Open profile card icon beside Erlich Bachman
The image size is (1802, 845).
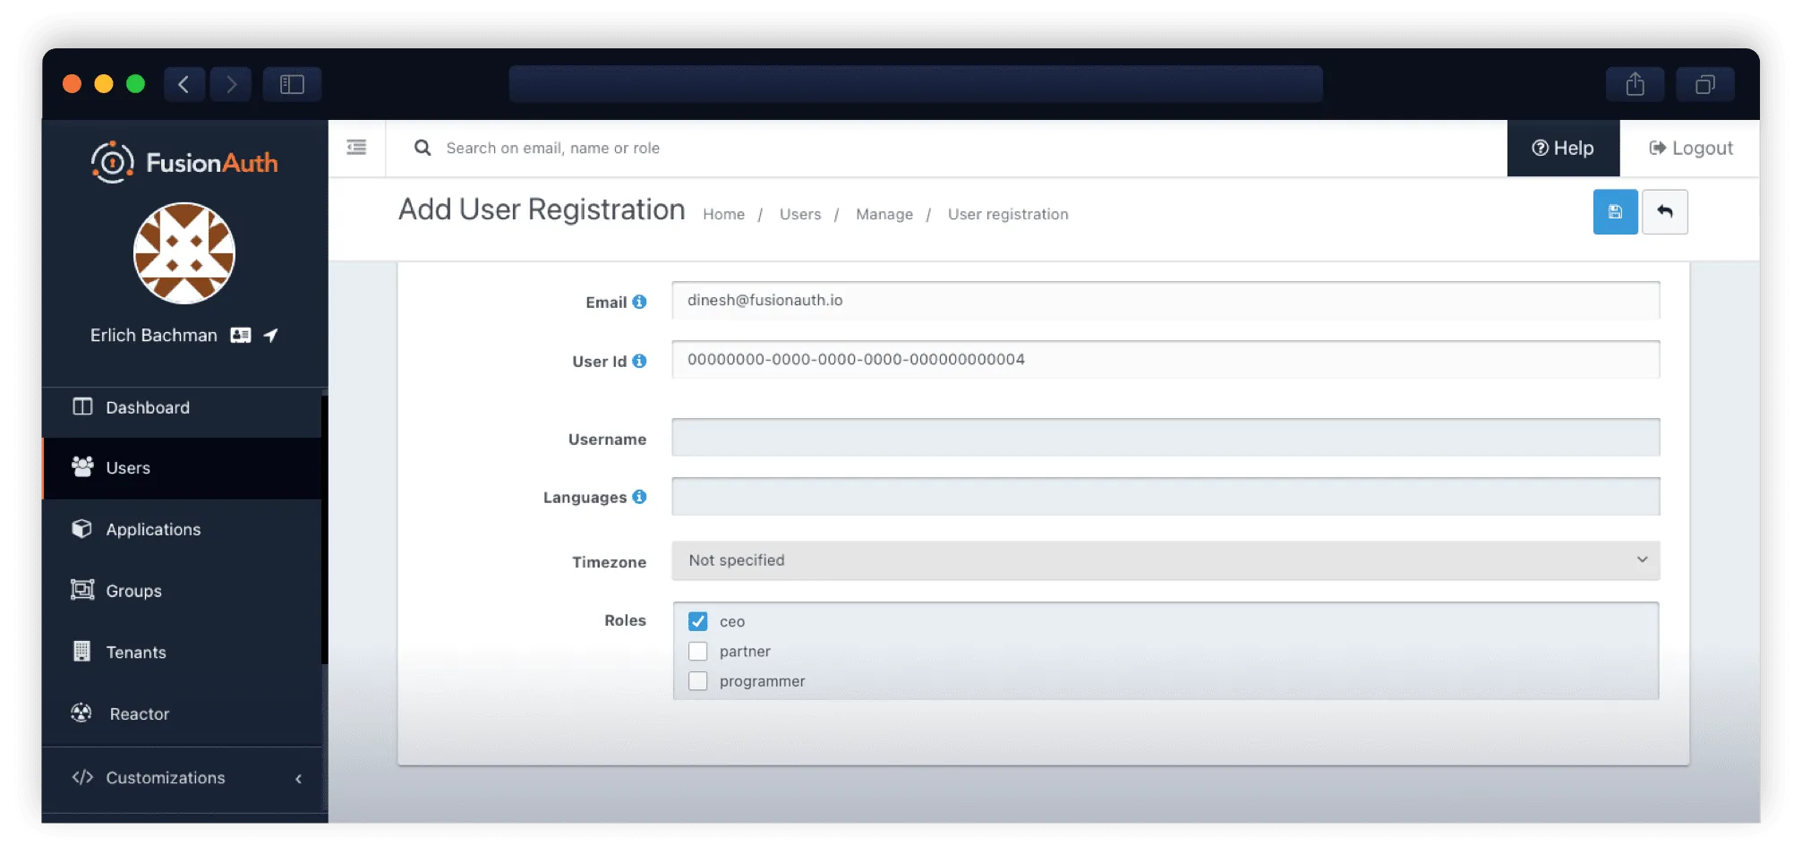coord(241,335)
